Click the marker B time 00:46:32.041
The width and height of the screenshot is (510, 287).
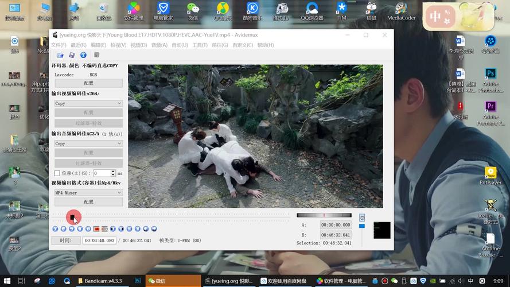pos(336,235)
